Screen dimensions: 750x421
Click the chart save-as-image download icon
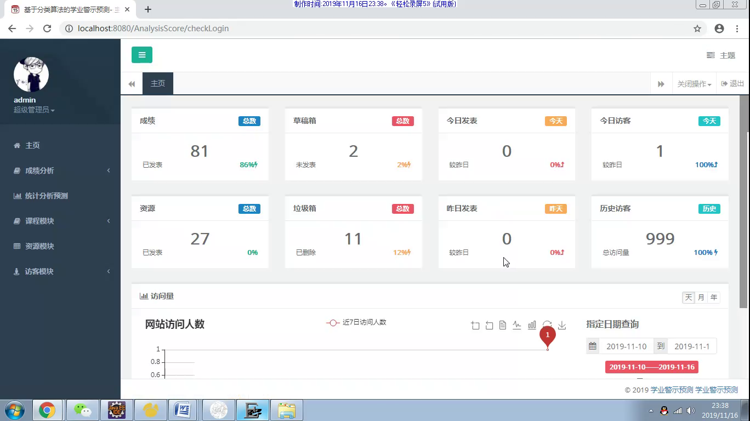pos(562,326)
